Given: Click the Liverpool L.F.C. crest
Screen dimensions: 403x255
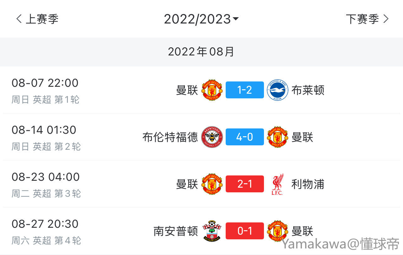Looking at the screenshot, I should point(277,184).
